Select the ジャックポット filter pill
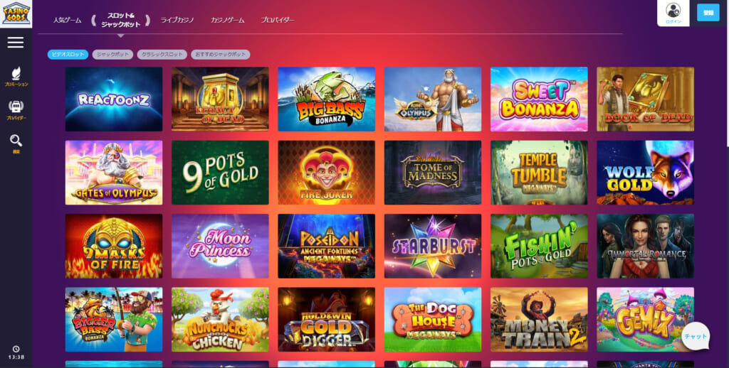 click(x=113, y=54)
